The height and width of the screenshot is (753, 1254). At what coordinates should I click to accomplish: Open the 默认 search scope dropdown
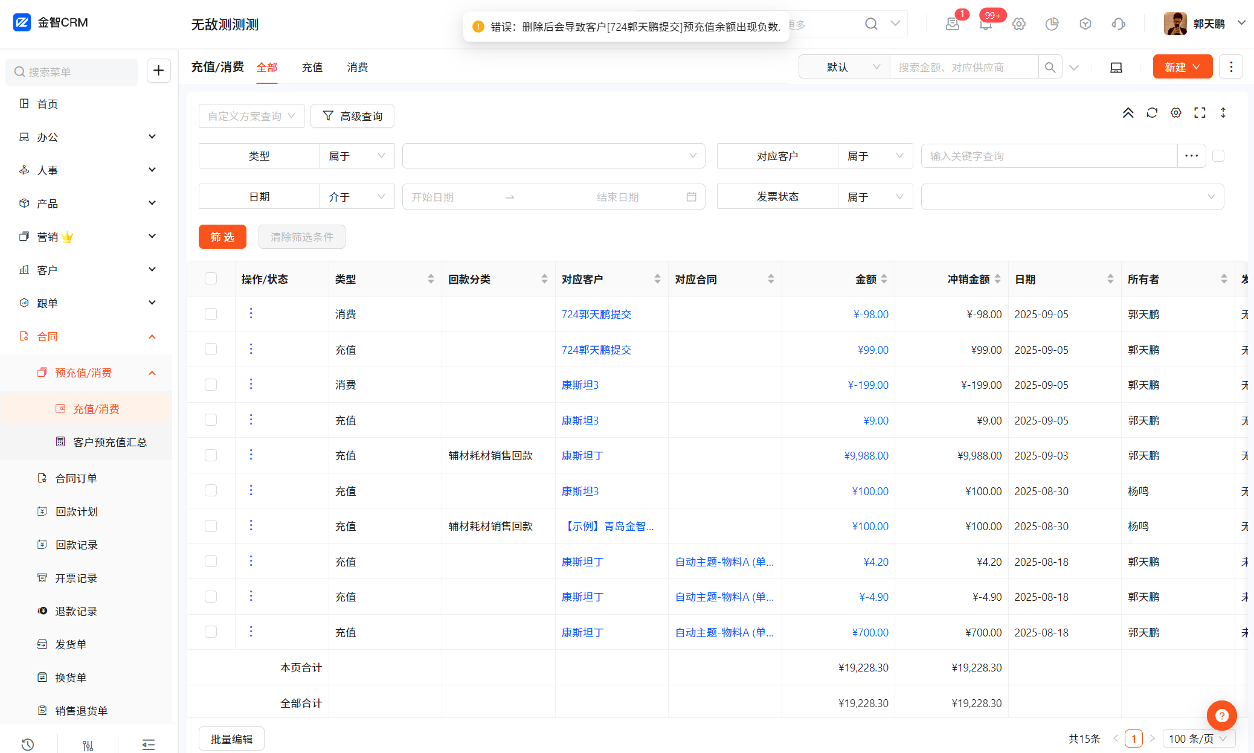(844, 67)
